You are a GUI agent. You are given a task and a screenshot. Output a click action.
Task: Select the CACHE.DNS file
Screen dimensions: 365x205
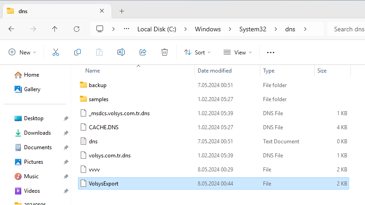tap(103, 127)
